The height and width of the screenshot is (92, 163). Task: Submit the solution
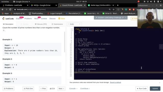(155, 89)
